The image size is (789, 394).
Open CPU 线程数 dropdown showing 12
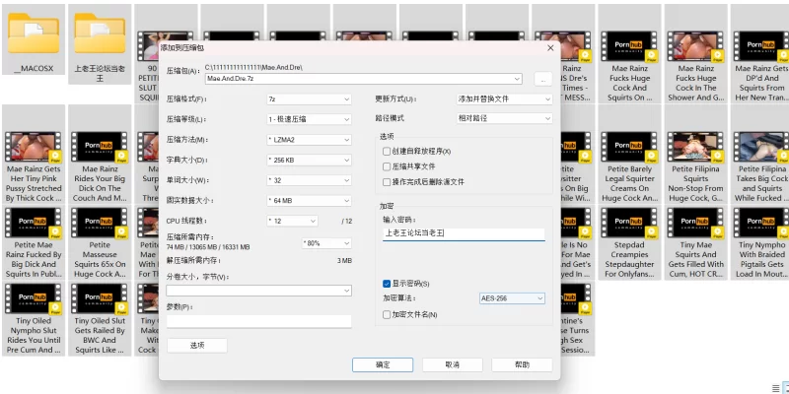coord(292,221)
